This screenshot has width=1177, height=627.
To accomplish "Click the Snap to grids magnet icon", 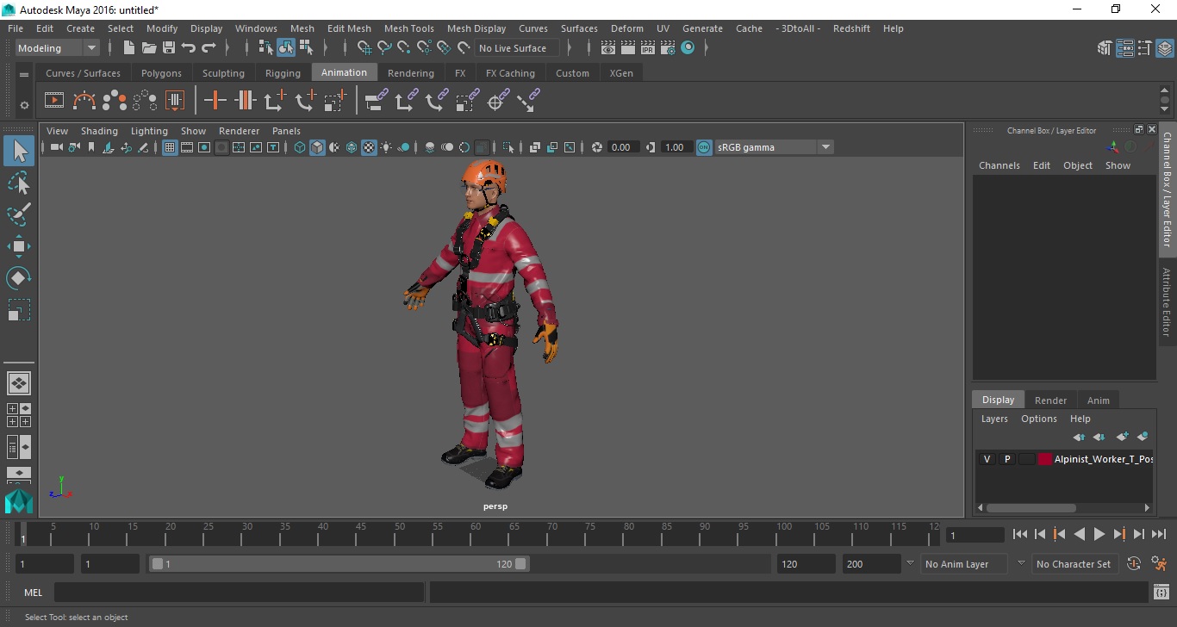I will 364,48.
